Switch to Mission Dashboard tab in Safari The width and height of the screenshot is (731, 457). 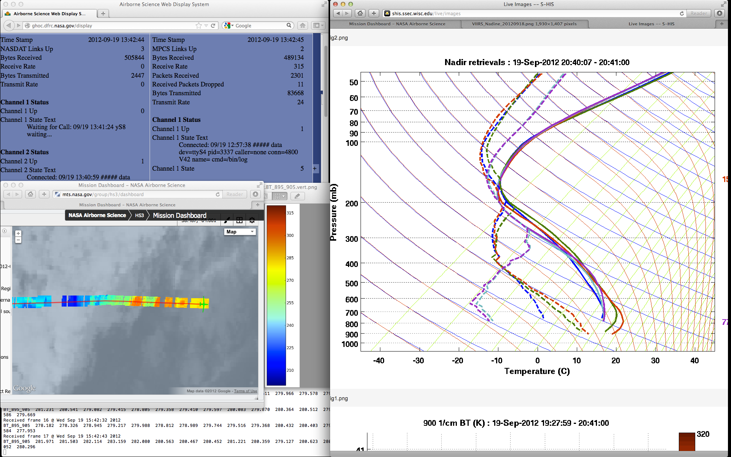coord(397,24)
